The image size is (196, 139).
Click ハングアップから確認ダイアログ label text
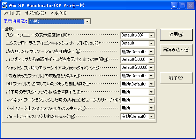(57, 59)
